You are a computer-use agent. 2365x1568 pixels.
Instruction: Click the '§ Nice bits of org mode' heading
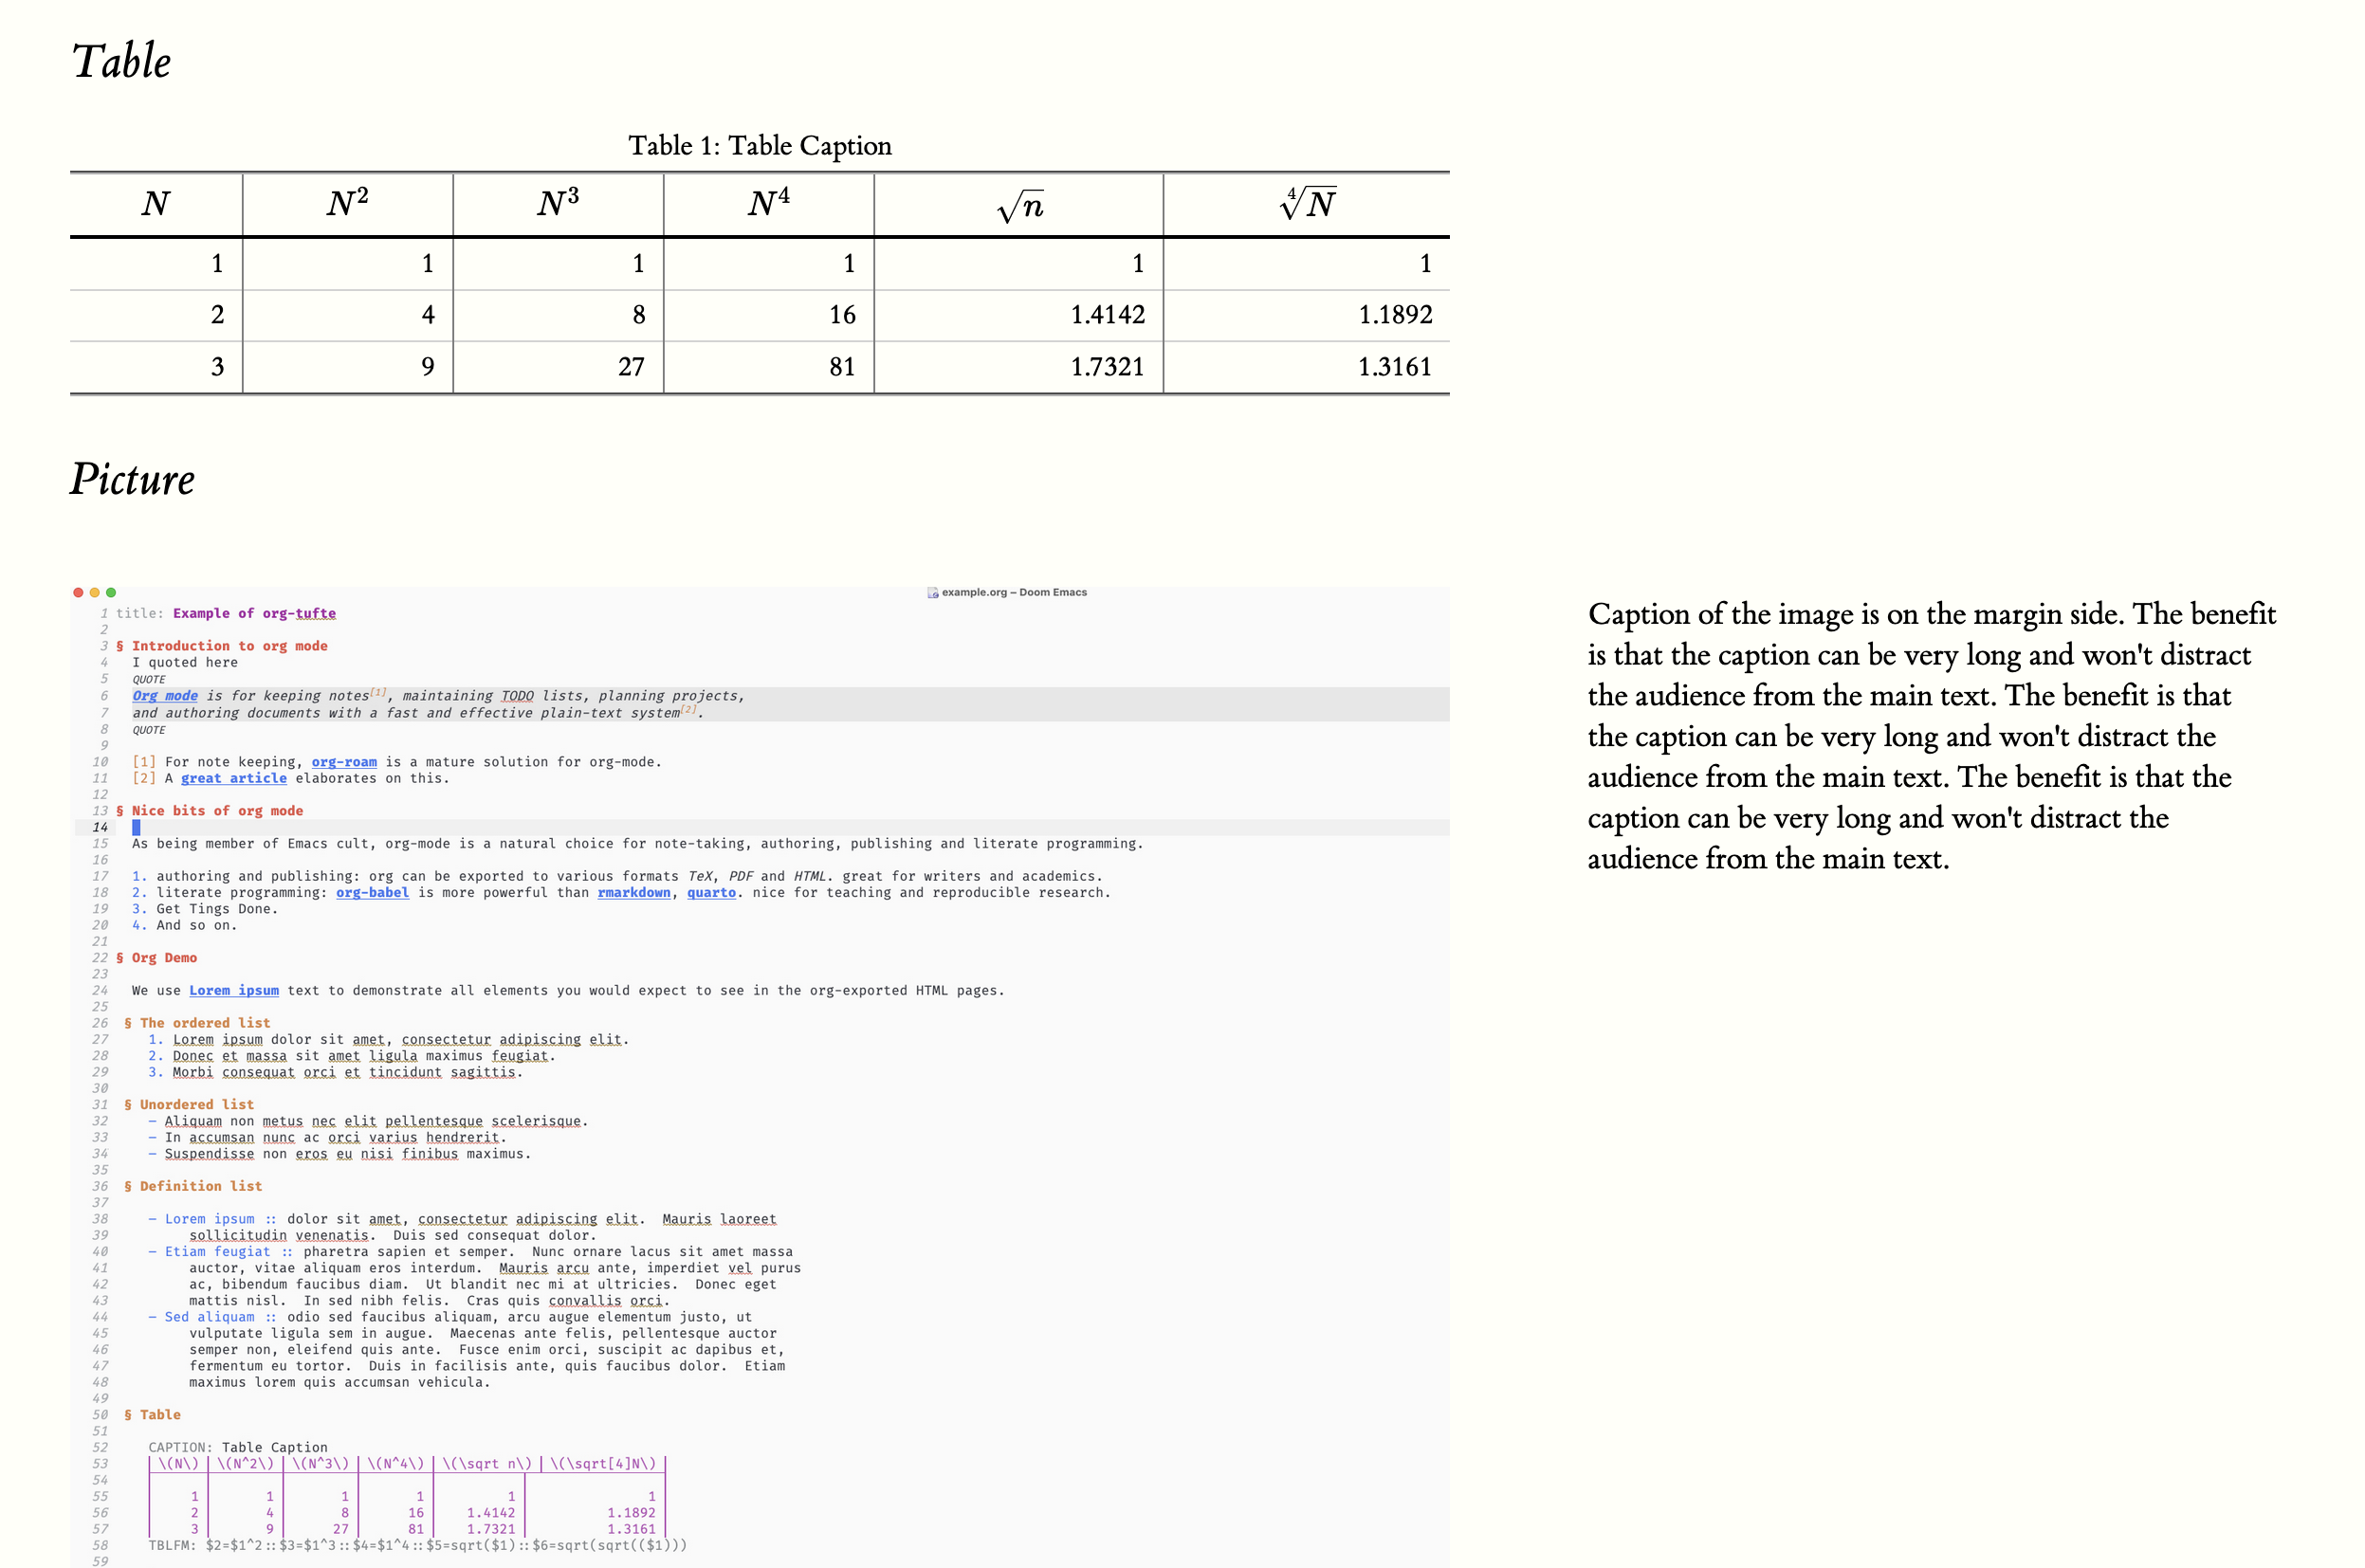tap(209, 811)
